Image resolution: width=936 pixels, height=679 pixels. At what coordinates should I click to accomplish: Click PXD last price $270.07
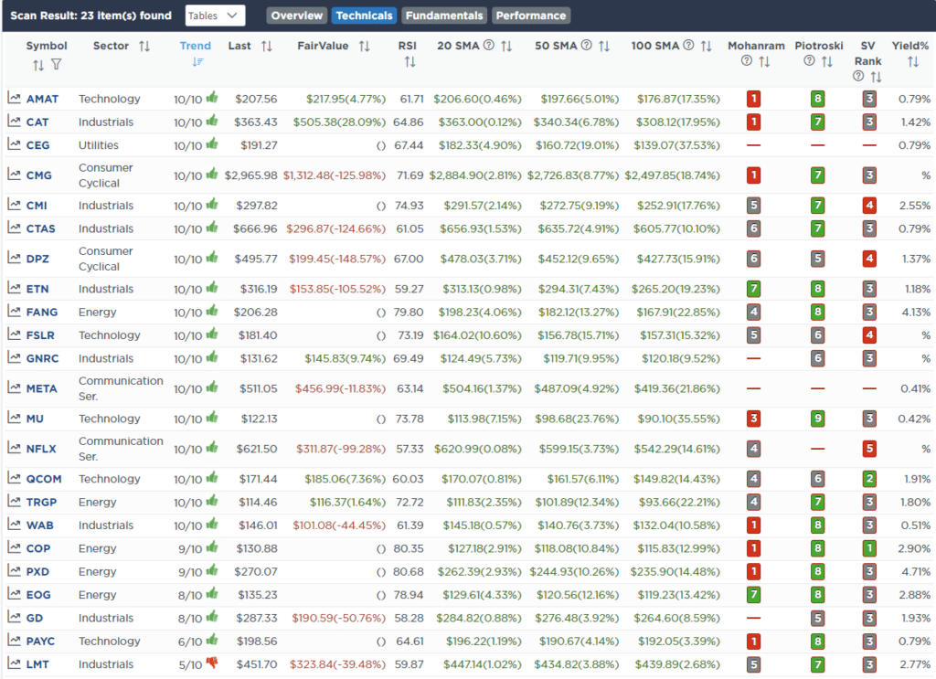coord(256,571)
